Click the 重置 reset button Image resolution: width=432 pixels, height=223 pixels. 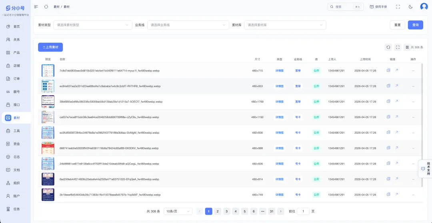[x=397, y=25]
